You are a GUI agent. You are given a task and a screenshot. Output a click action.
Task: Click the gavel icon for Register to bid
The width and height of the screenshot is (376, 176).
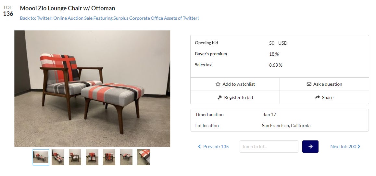[219, 97]
